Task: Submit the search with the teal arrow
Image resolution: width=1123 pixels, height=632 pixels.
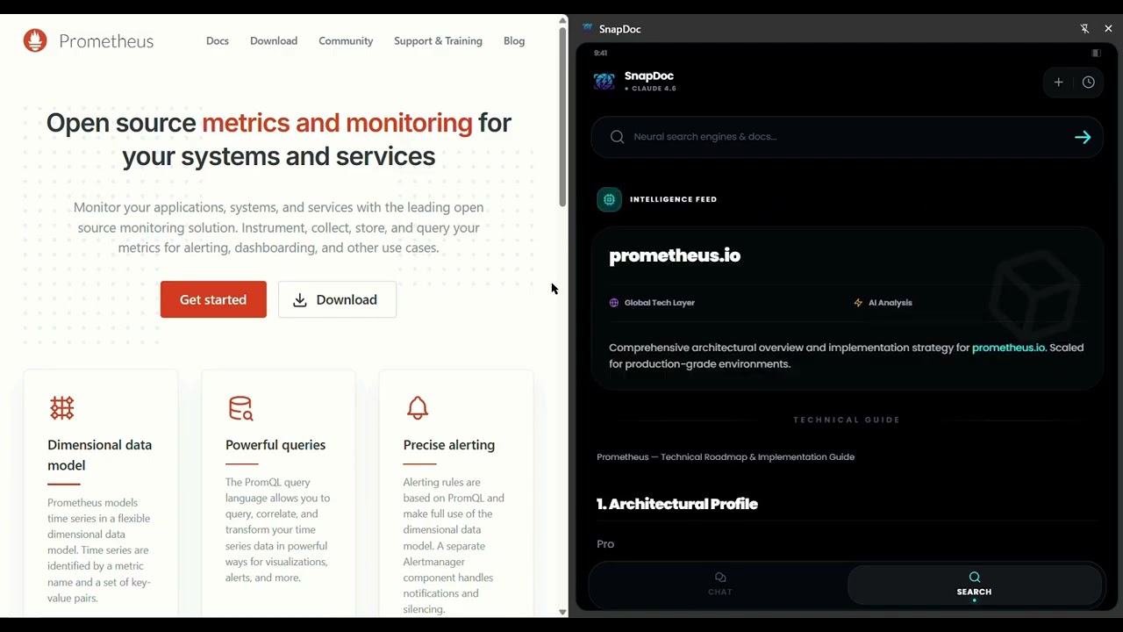Action: [1083, 137]
